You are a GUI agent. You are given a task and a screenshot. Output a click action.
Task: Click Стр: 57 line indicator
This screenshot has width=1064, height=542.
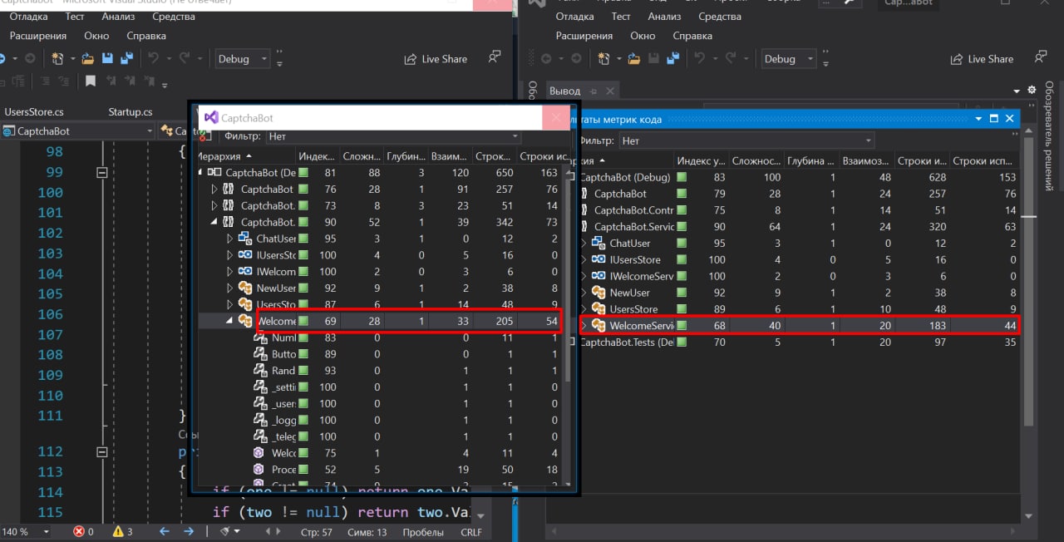316,532
